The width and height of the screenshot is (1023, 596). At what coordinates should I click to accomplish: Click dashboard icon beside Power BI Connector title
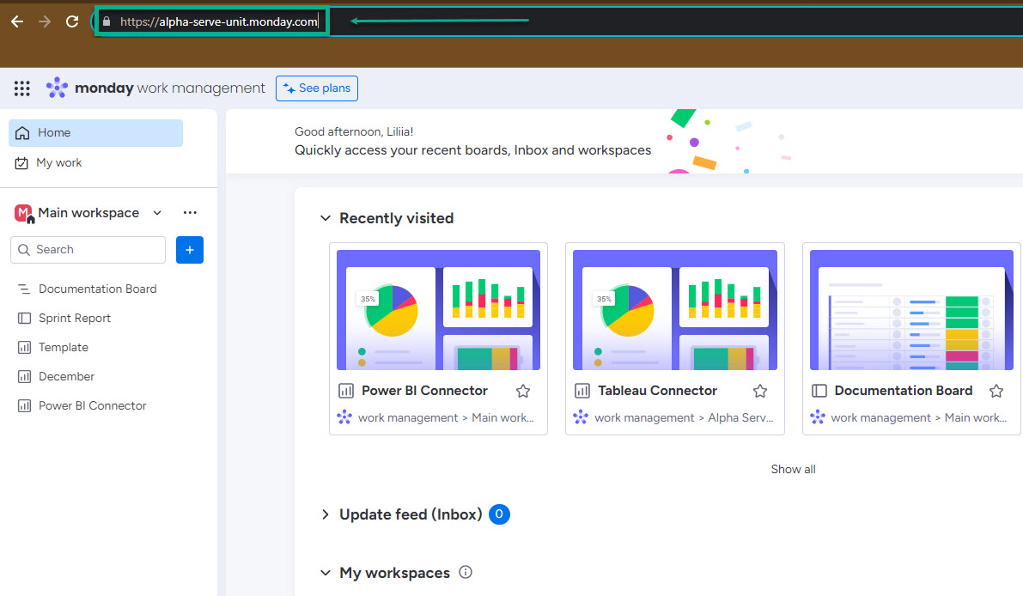tap(346, 392)
